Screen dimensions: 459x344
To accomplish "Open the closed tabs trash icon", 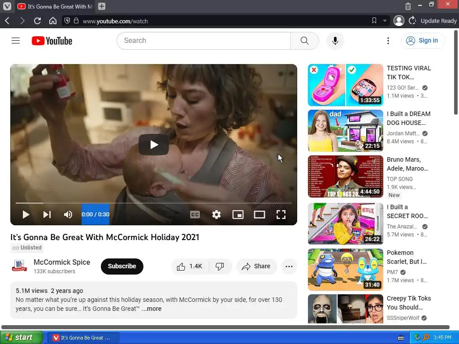I will (408, 6).
